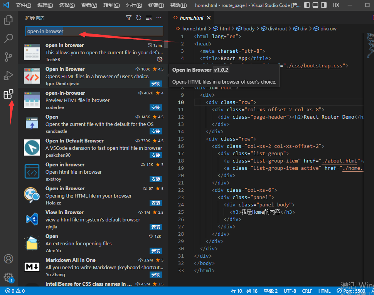This screenshot has width=374, height=295.
Task: Install open-in-browser by coderfee
Action: click(x=156, y=107)
